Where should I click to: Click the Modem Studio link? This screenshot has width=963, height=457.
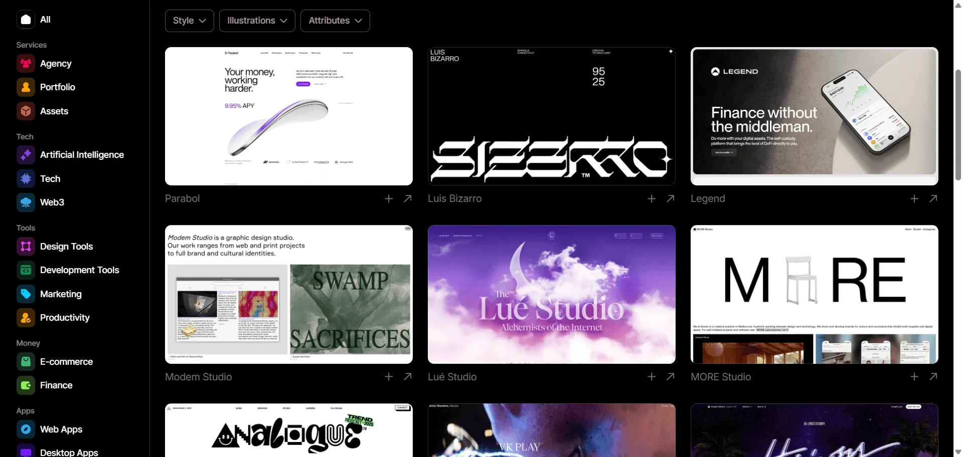click(198, 377)
